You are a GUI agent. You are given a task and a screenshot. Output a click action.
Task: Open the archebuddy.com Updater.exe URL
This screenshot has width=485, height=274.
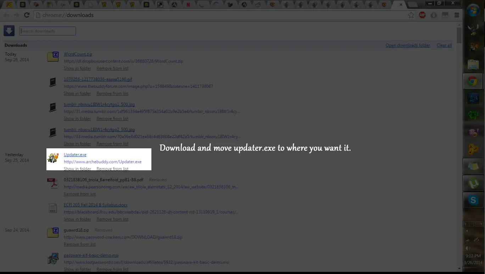tap(102, 162)
